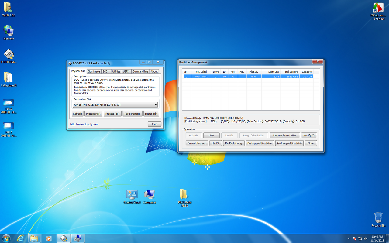The height and width of the screenshot is (243, 389).
Task: Click the NTFS file system cell
Action: pyautogui.click(x=253, y=77)
